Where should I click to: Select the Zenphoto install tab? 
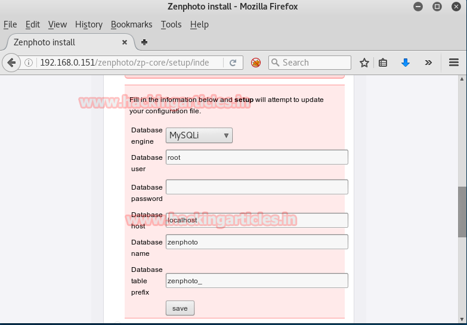click(70, 42)
